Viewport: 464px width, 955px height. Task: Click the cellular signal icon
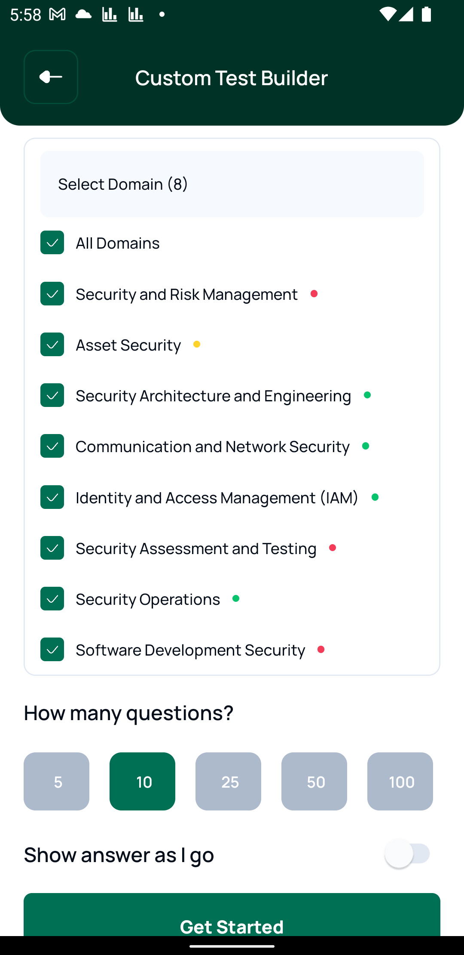tap(405, 14)
